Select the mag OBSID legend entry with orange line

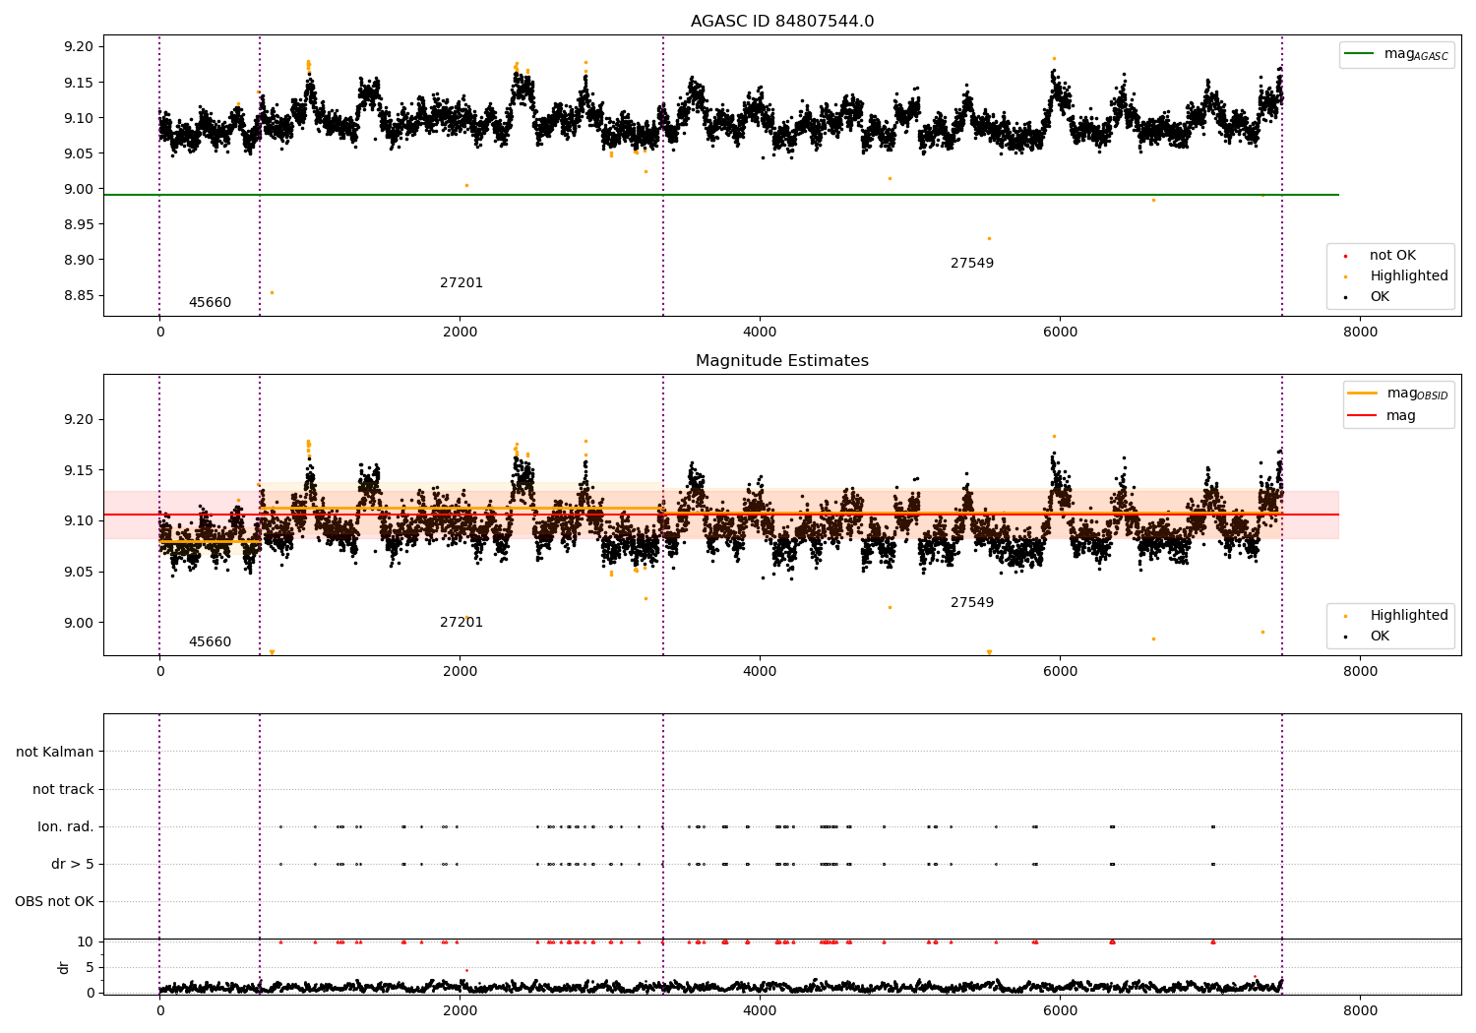point(1398,394)
